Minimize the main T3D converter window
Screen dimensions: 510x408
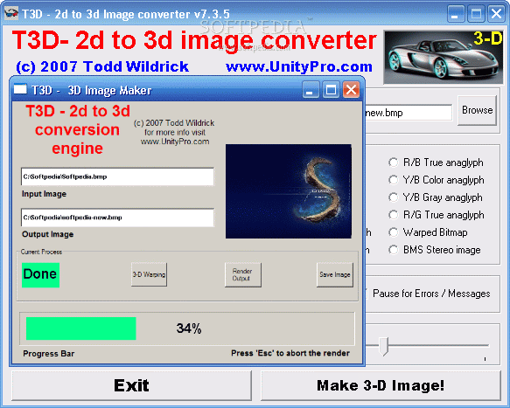pos(456,14)
